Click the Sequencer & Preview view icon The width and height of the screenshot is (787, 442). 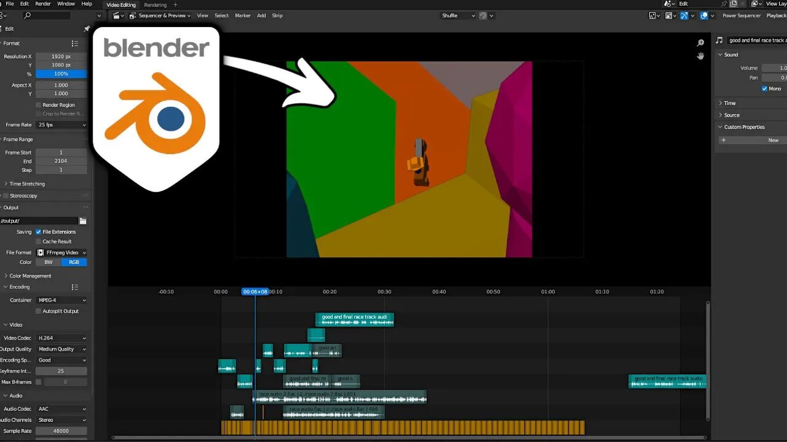pyautogui.click(x=133, y=15)
